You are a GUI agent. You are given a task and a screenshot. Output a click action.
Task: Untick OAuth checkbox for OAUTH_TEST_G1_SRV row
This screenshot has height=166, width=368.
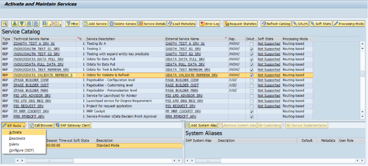click(252, 49)
